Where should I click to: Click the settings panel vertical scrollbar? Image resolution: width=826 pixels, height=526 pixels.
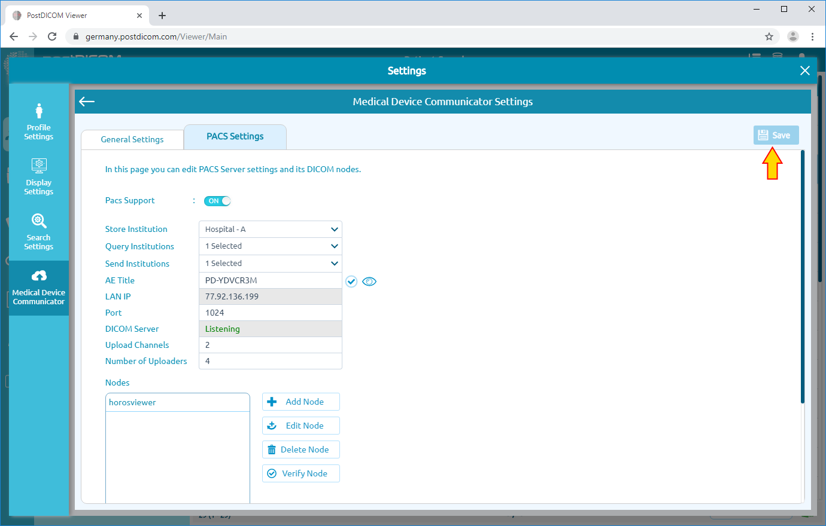[803, 277]
